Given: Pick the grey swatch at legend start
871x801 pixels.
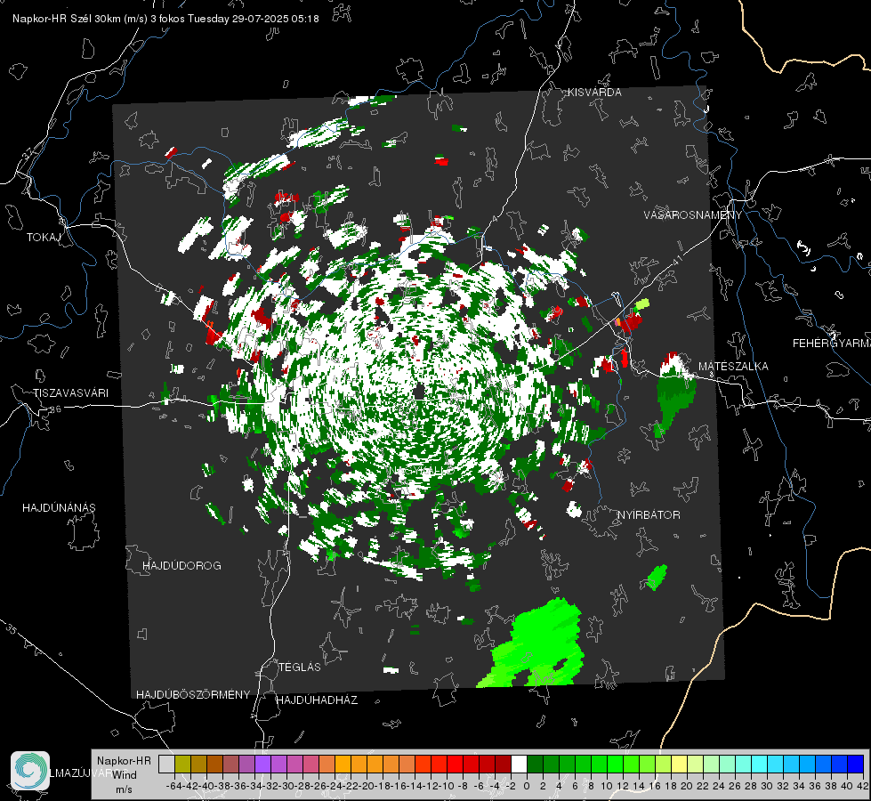Looking at the screenshot, I should point(166,765).
